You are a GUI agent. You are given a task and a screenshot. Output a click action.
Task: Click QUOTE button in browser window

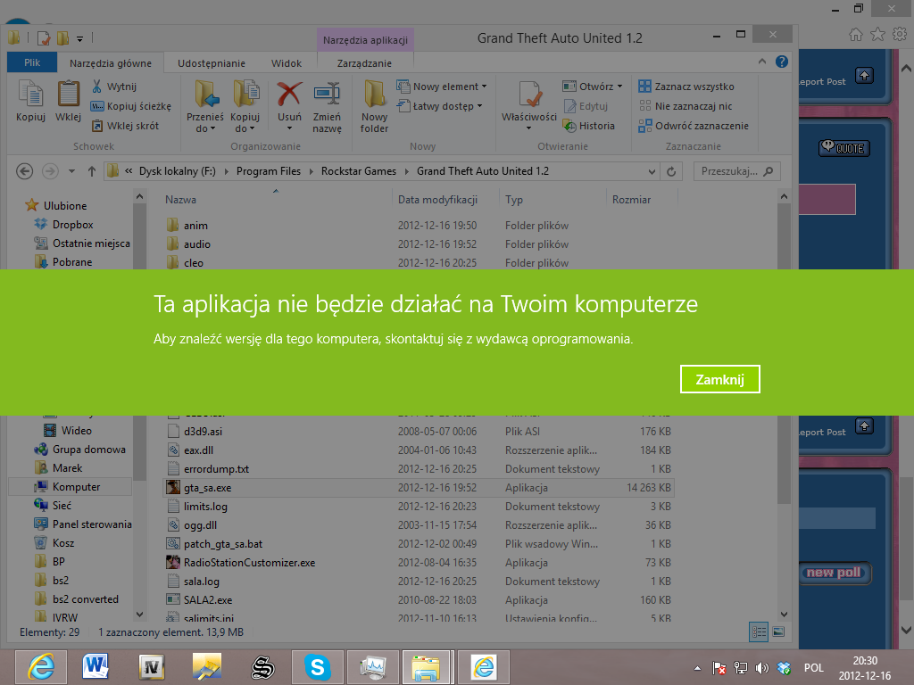[x=844, y=148]
